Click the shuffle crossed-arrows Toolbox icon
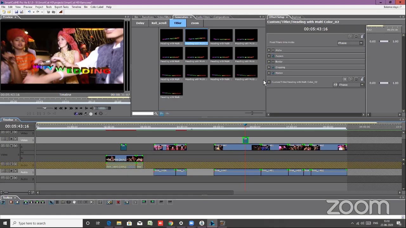The width and height of the screenshot is (406, 228). (x=91, y=202)
